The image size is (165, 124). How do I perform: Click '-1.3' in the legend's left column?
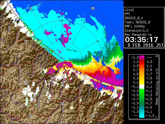tap(135, 112)
